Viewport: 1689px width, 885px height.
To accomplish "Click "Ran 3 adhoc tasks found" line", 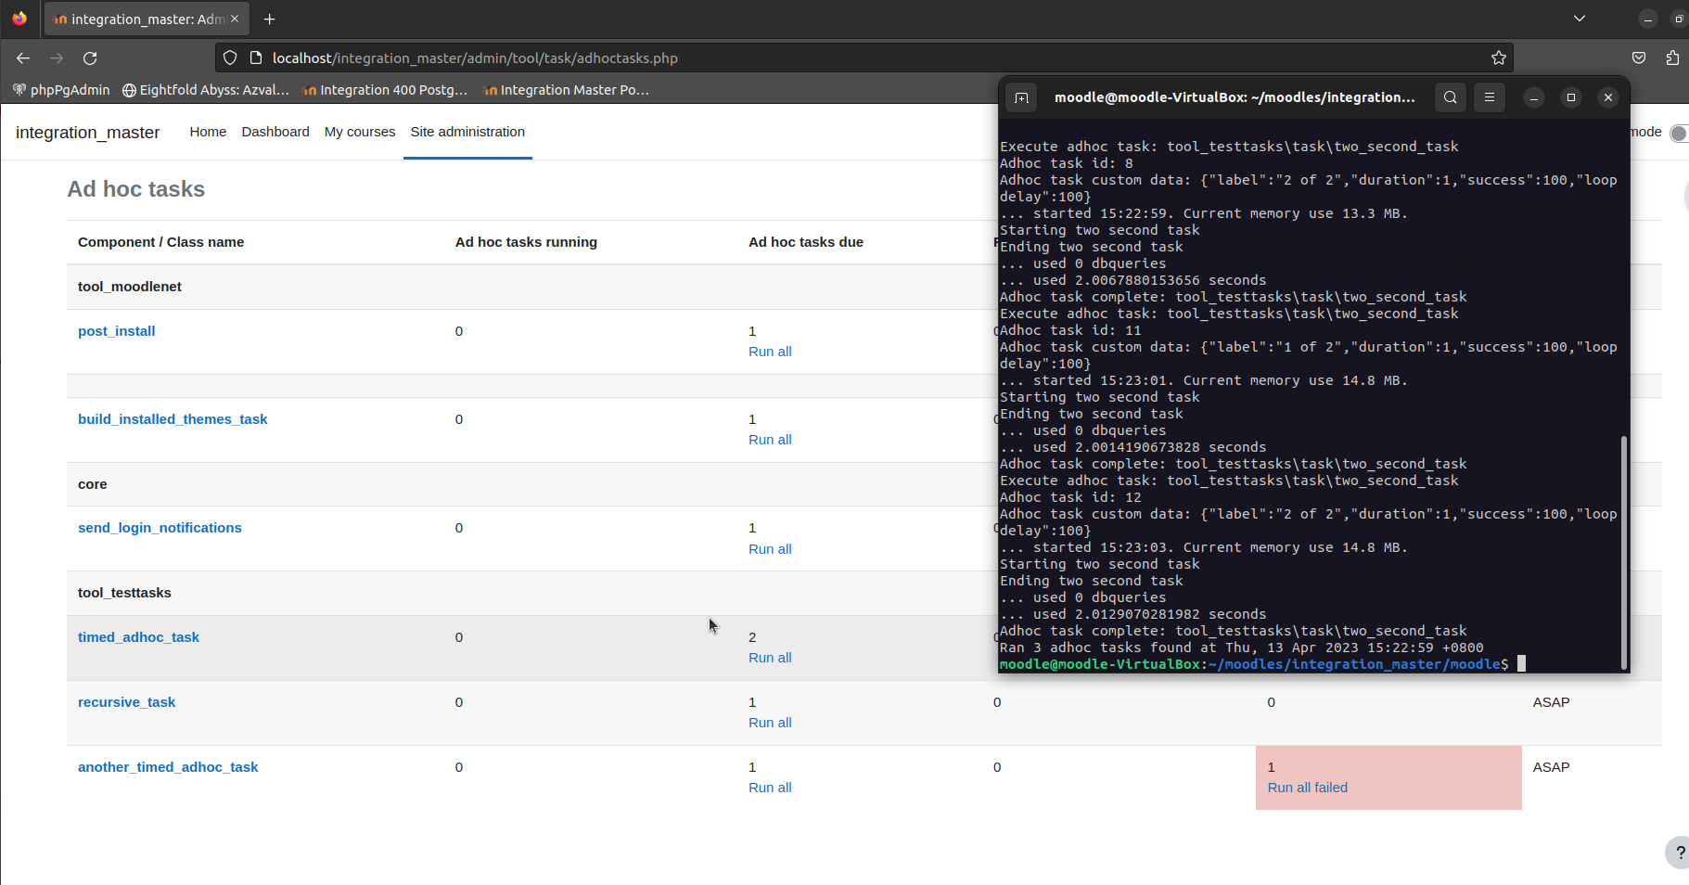I will coord(1241,648).
